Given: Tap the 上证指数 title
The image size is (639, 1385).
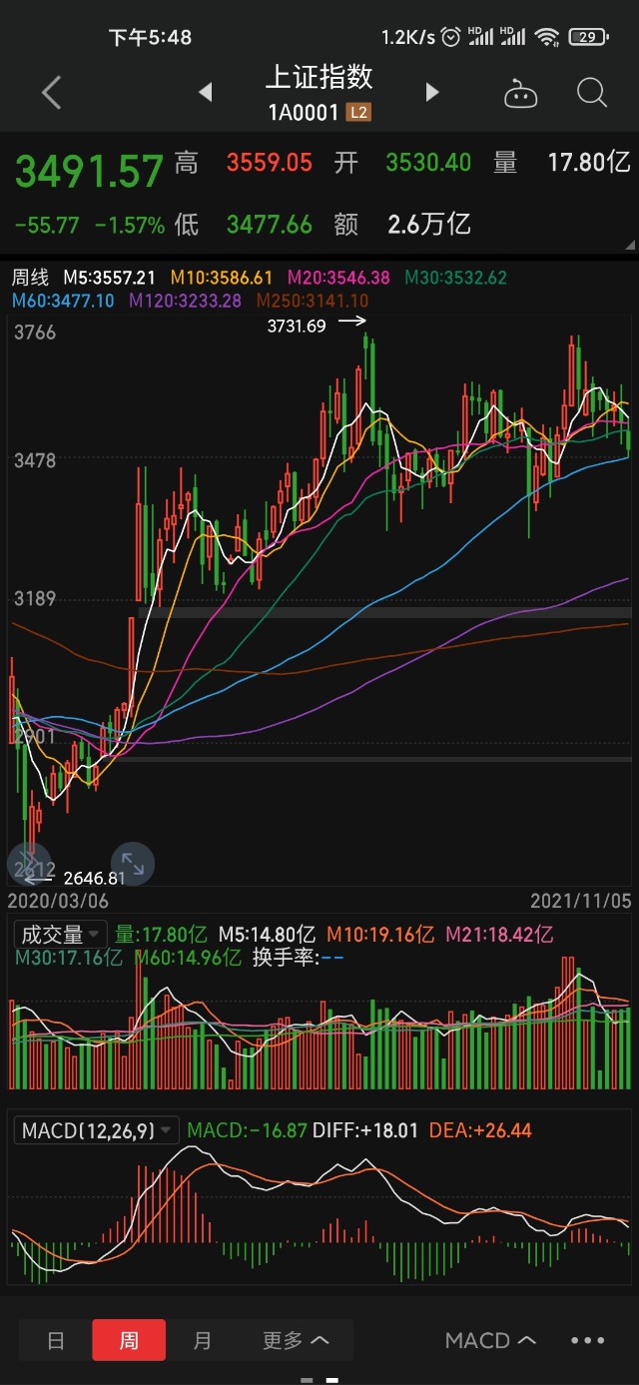Looking at the screenshot, I should pos(319,77).
